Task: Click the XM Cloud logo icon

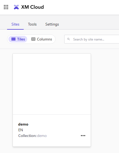Action: tap(16, 7)
